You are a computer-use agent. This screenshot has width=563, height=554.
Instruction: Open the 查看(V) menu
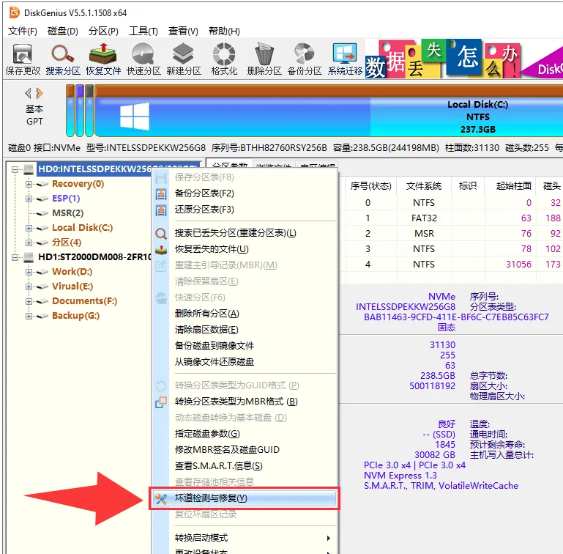pyautogui.click(x=183, y=32)
